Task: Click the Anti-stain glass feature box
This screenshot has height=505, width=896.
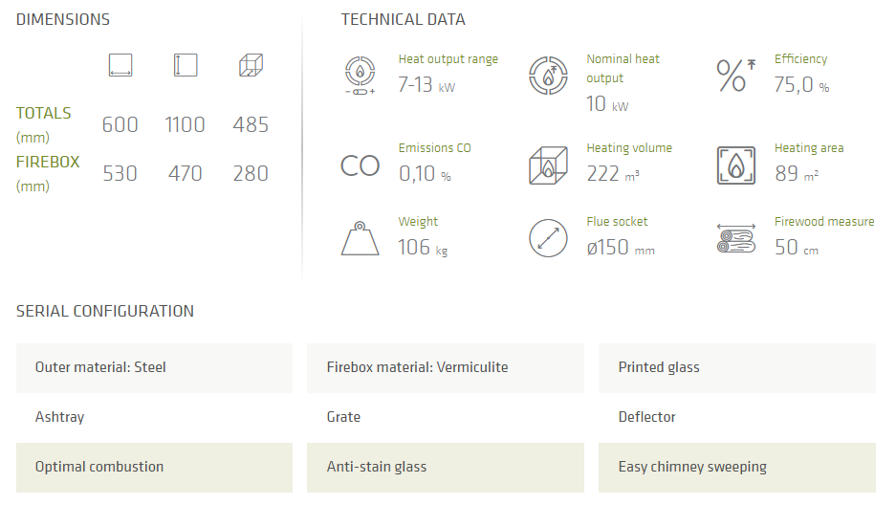Action: pyautogui.click(x=445, y=467)
